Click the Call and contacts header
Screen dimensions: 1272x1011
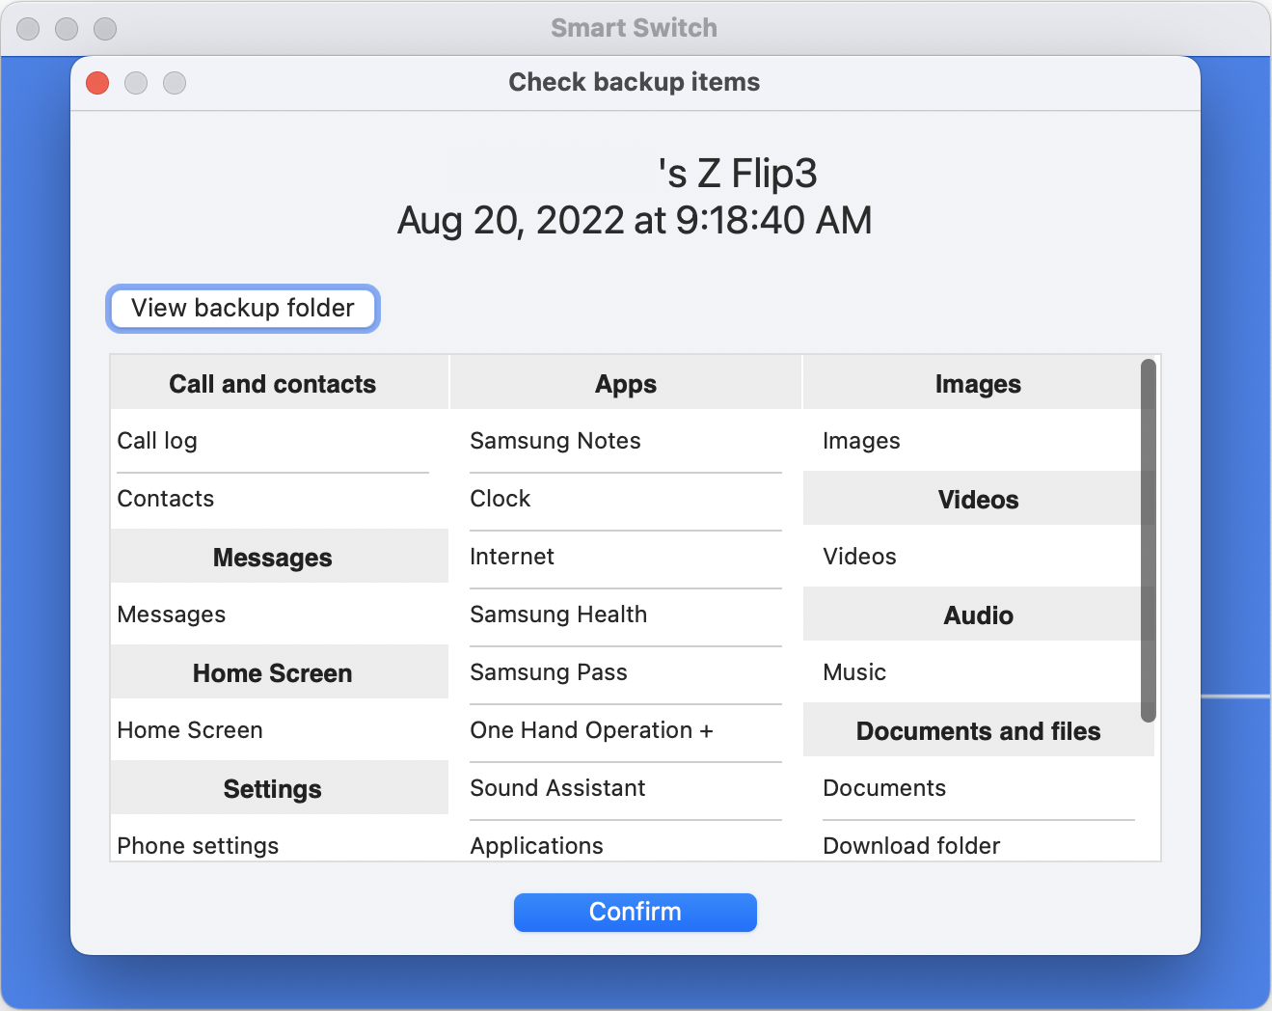[280, 383]
